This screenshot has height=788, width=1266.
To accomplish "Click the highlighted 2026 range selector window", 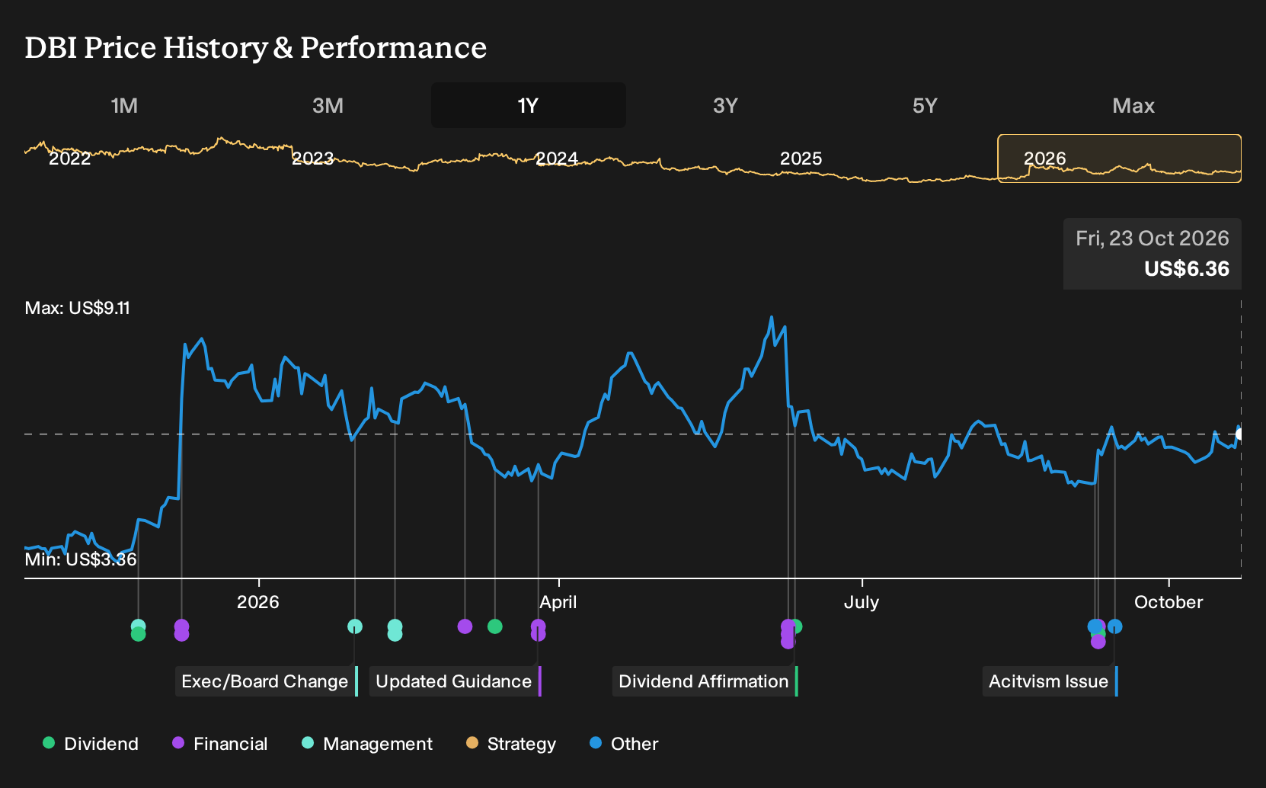I will coord(1120,159).
